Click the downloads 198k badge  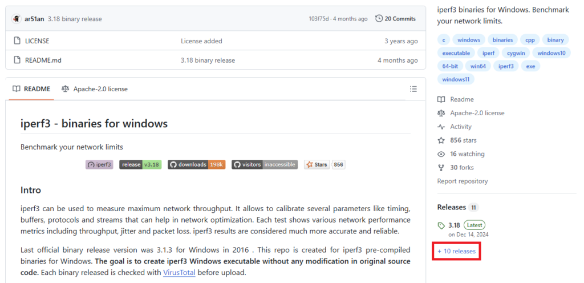click(196, 165)
